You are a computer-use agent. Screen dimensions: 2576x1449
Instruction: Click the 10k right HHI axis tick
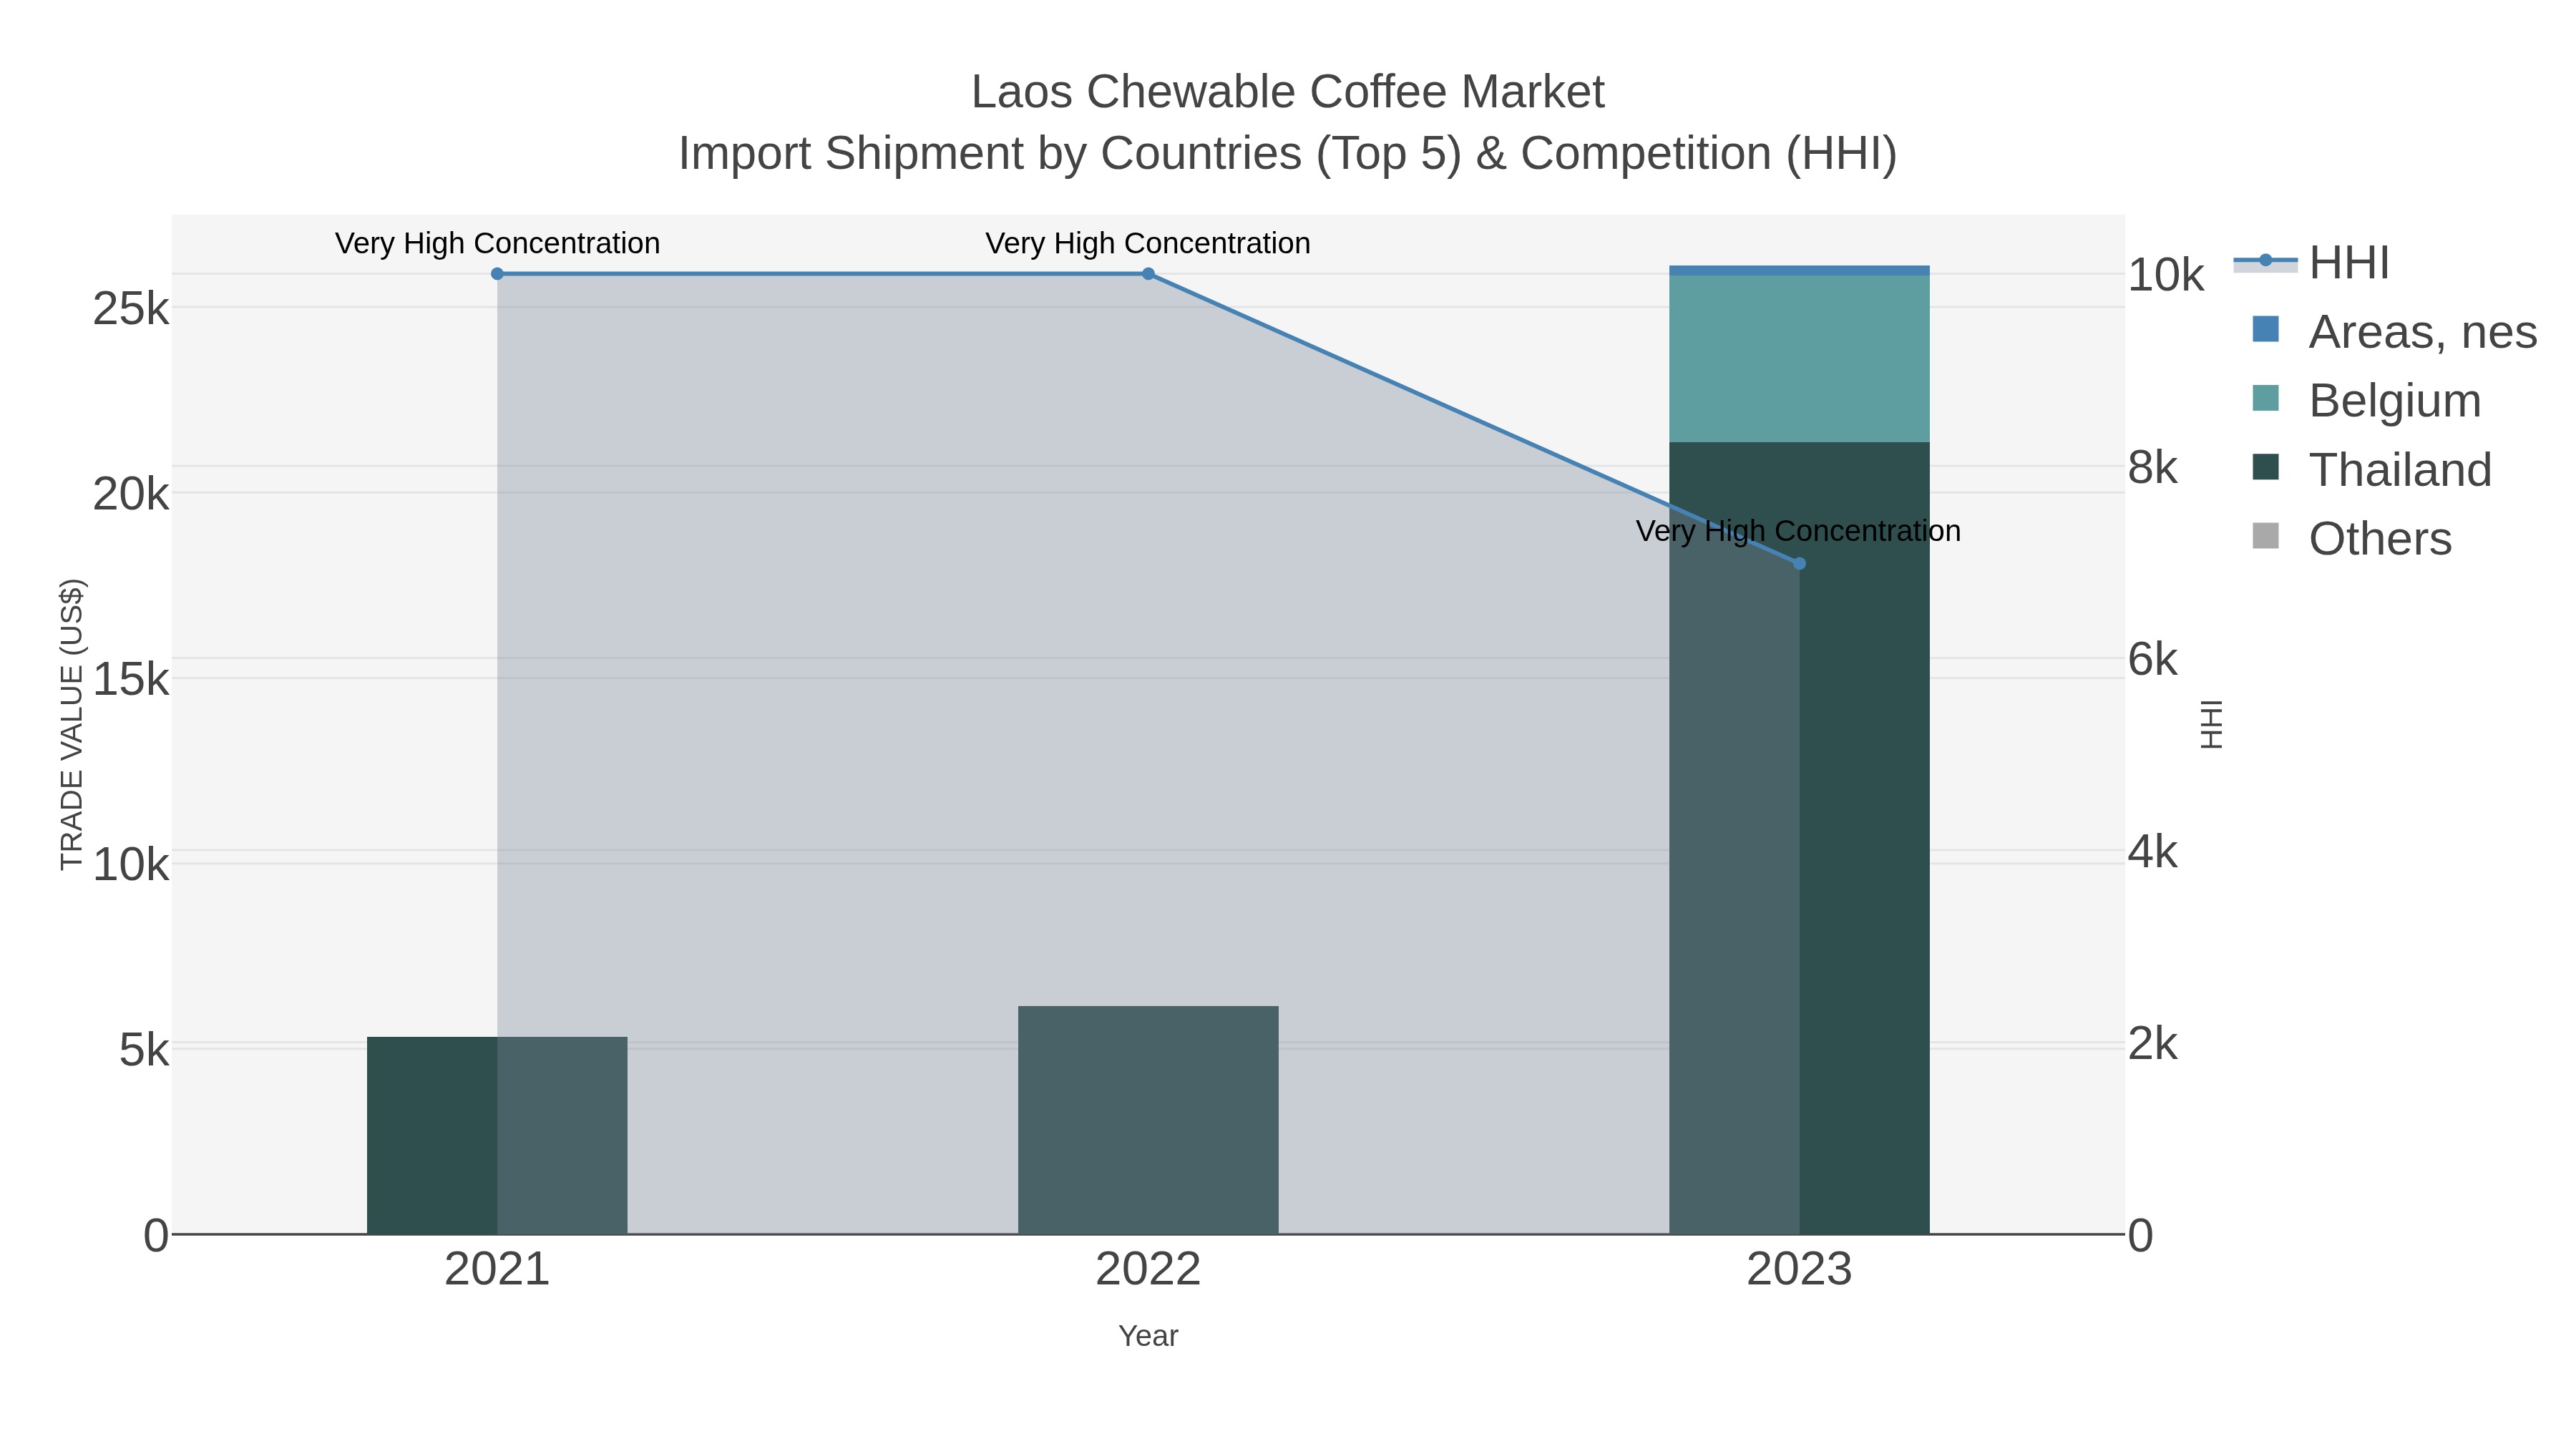[2166, 276]
